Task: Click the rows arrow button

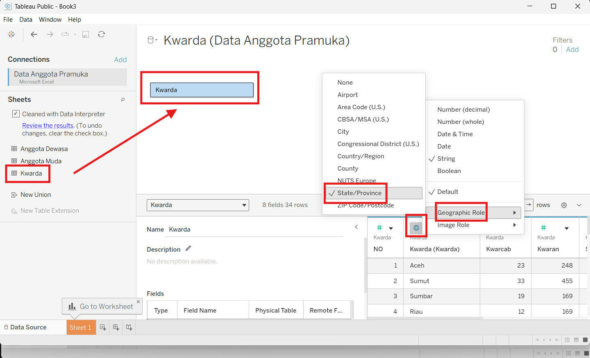Action: [x=529, y=205]
